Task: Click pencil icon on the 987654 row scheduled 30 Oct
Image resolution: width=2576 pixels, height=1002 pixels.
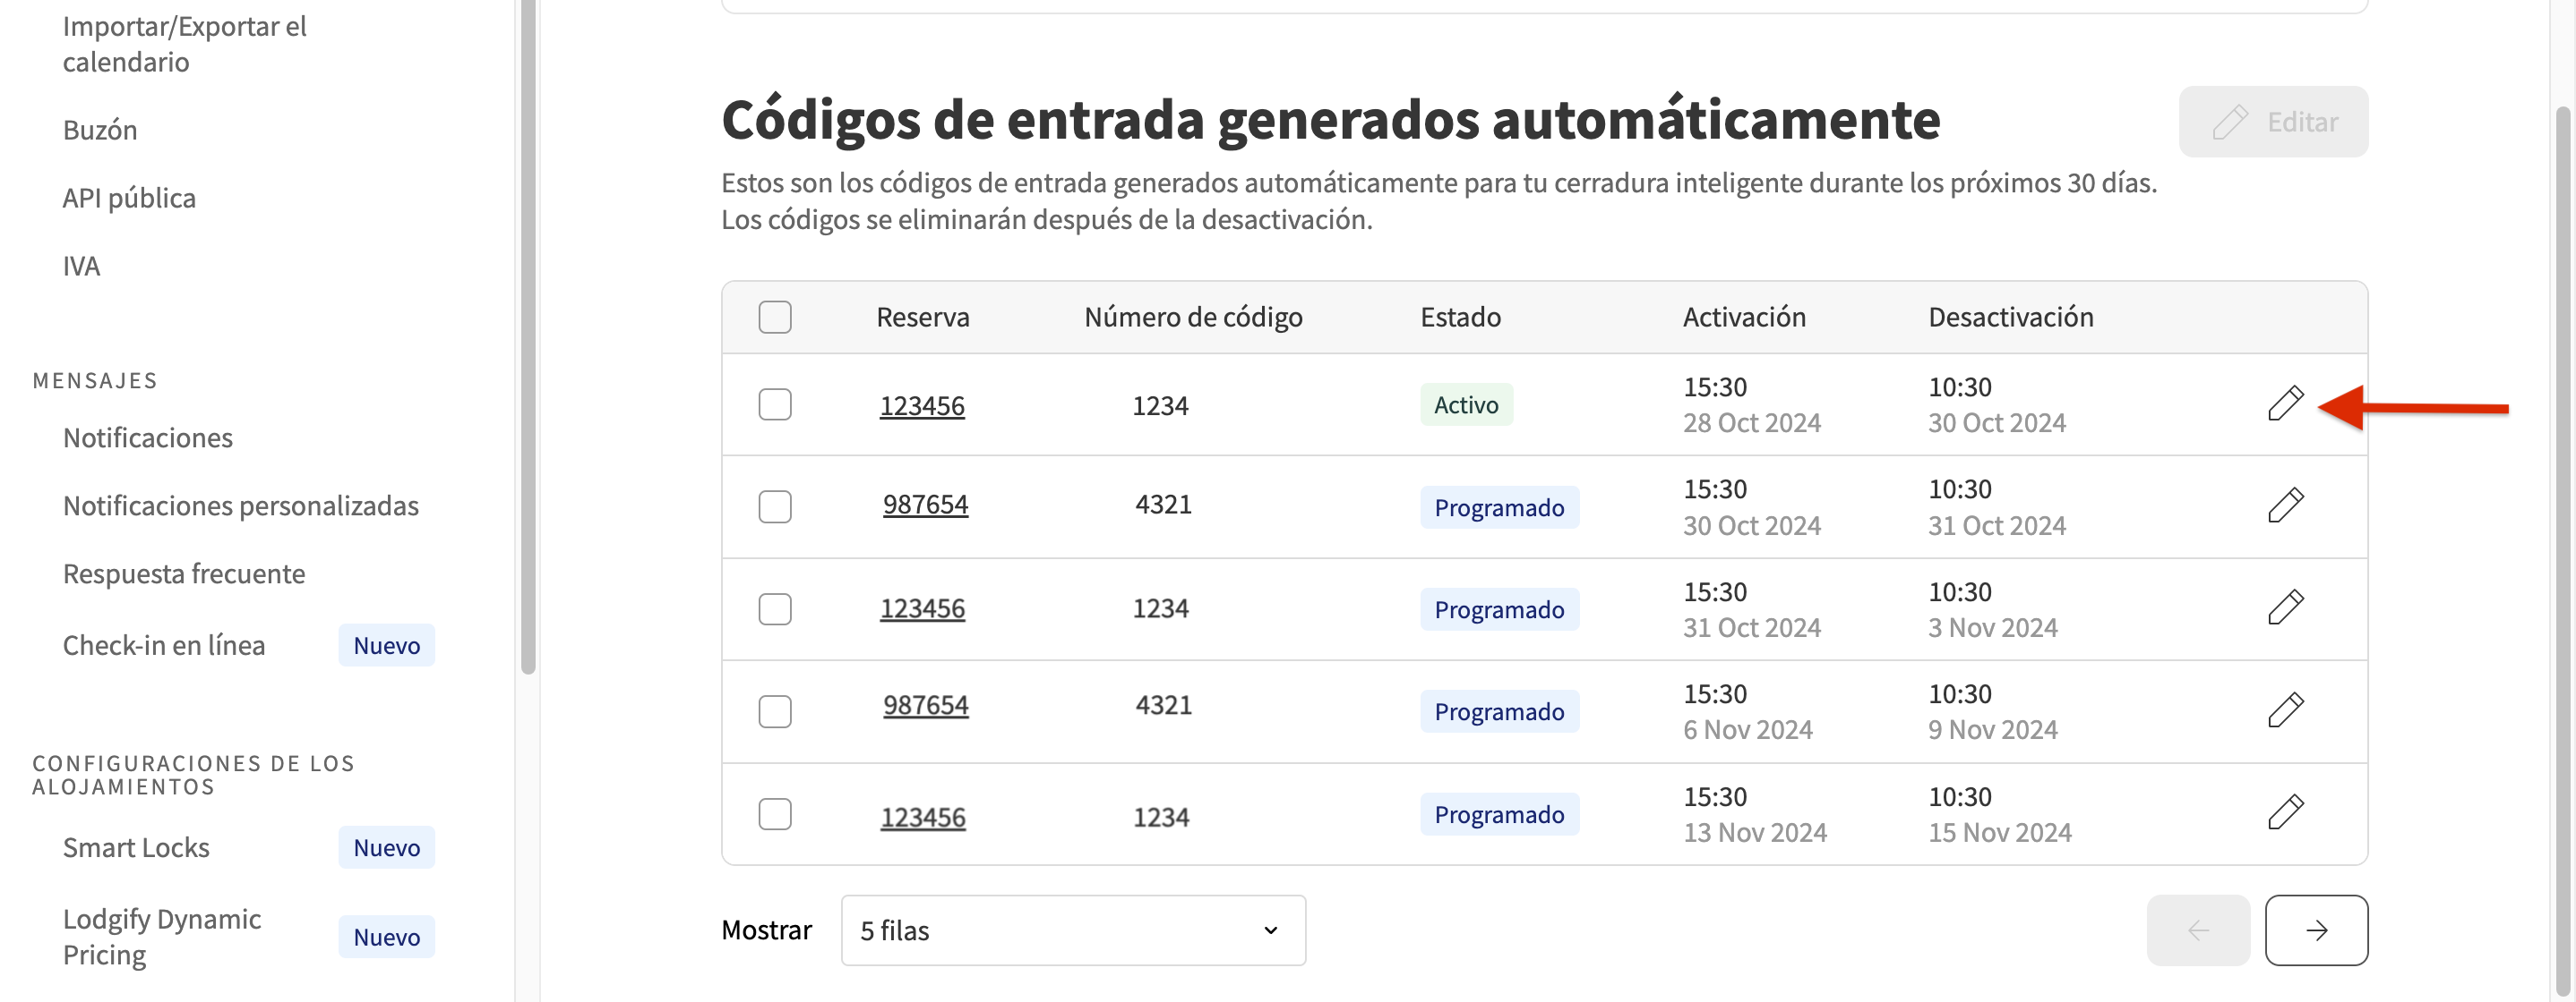Action: point(2288,506)
